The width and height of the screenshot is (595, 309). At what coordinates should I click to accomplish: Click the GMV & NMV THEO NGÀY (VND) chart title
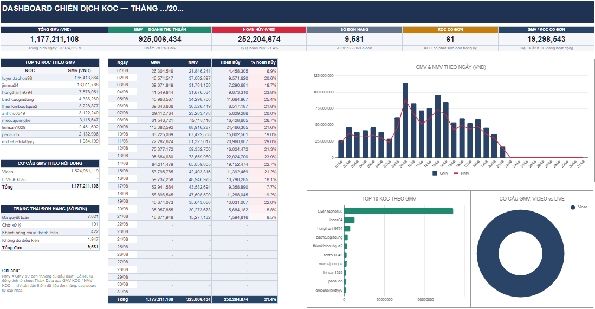click(451, 67)
